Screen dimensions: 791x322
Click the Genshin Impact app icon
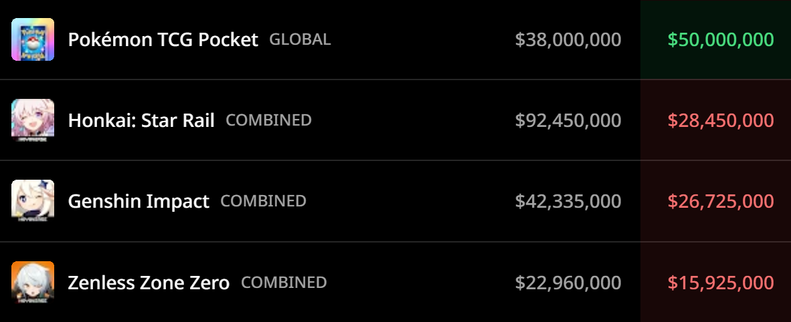coord(33,201)
